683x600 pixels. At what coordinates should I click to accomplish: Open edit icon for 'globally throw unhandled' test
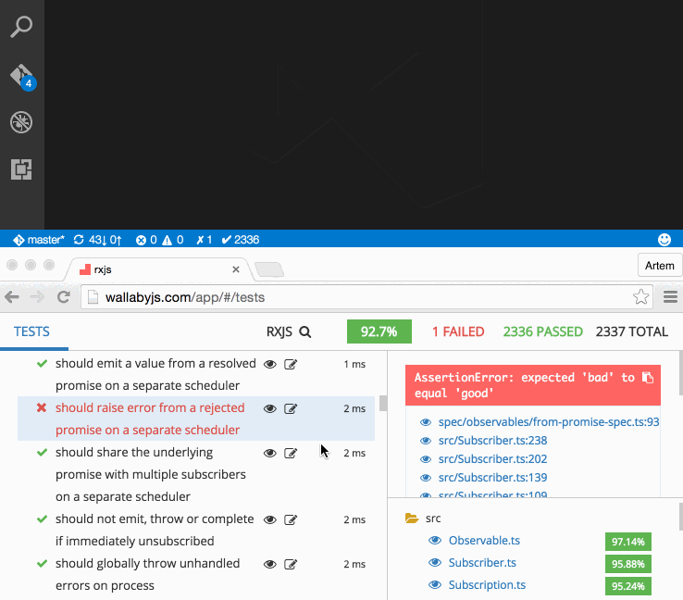coord(291,564)
